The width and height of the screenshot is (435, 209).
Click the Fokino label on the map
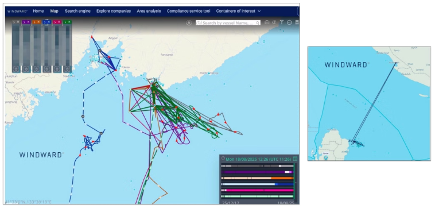click(126, 67)
